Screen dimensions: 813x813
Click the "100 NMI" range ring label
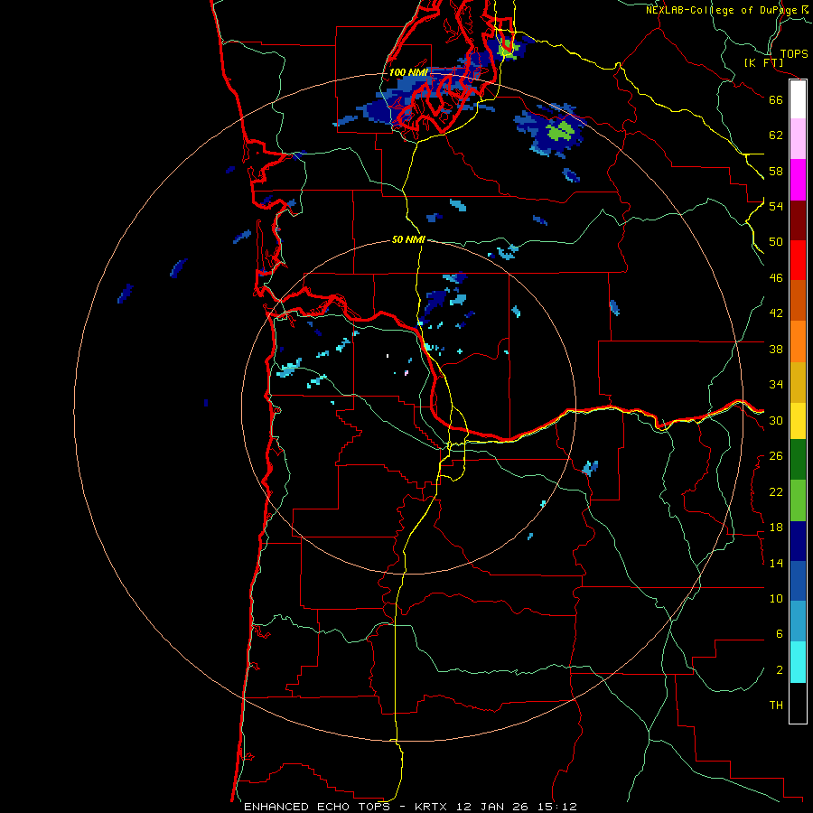pos(408,72)
